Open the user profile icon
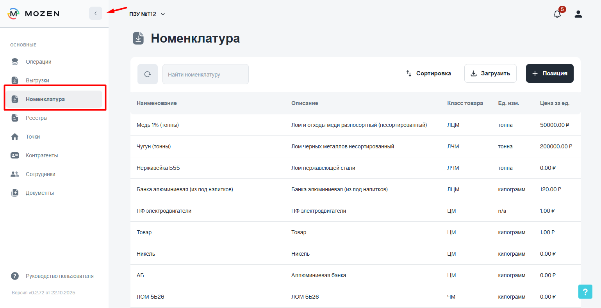 (578, 14)
